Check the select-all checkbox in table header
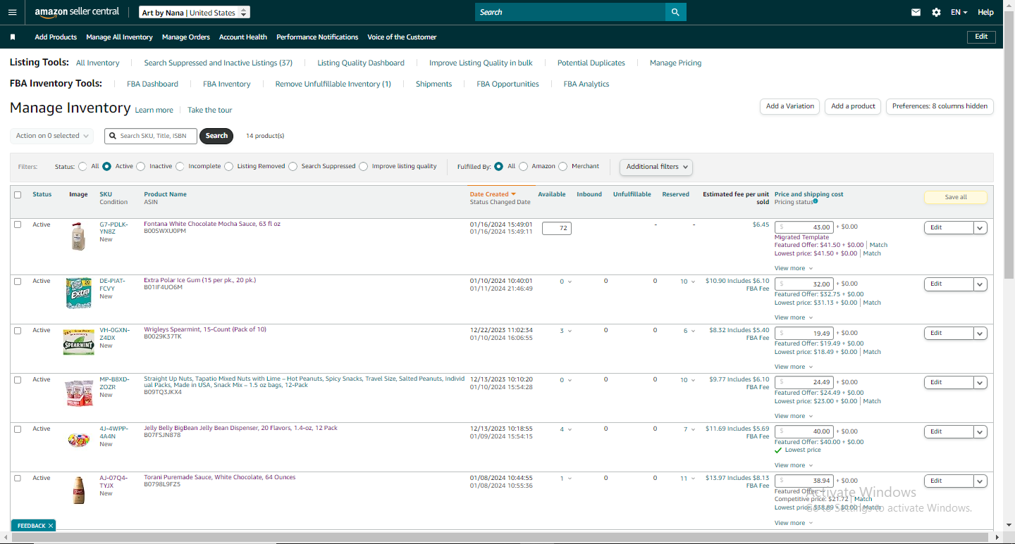This screenshot has height=544, width=1015. coord(18,195)
